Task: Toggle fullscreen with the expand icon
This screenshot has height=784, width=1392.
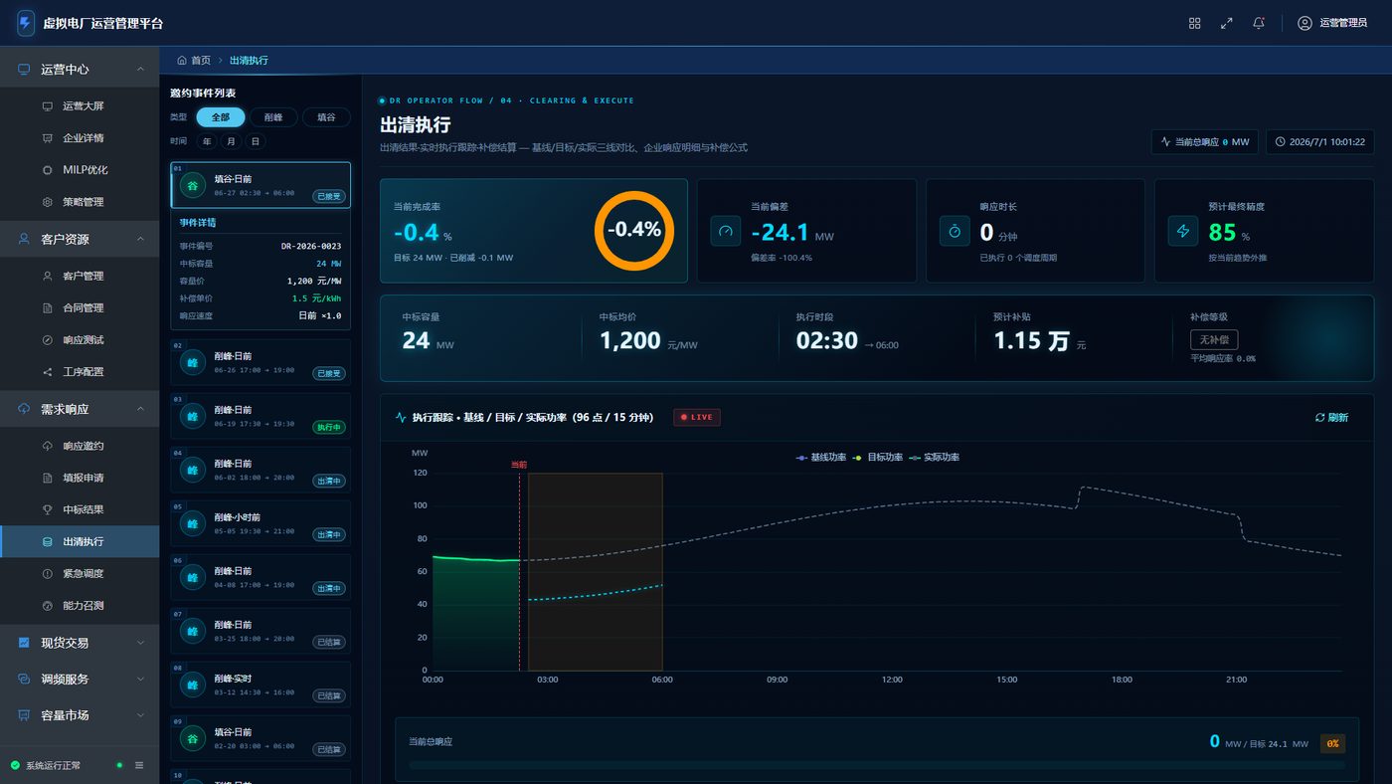Action: 1227,23
